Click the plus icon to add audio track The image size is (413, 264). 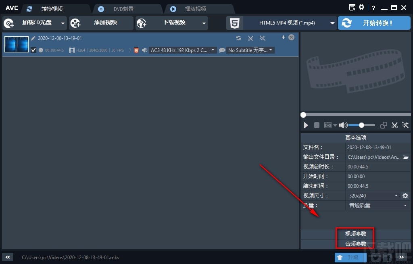(284, 37)
